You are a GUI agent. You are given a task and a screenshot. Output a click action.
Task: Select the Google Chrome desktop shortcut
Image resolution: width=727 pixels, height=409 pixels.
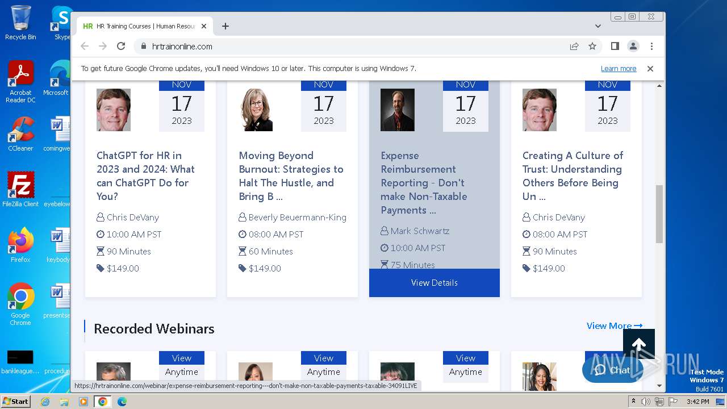[20, 304]
